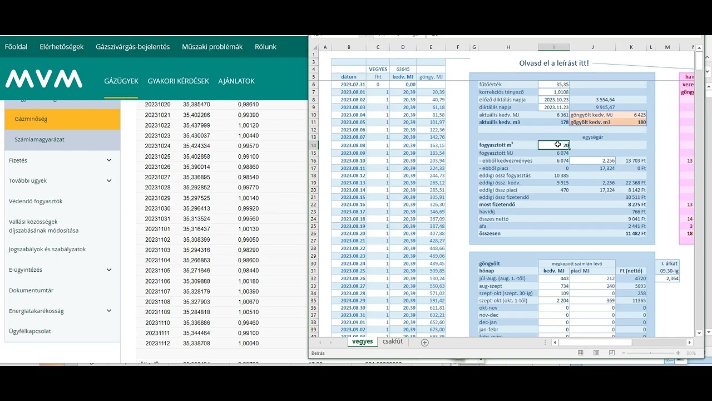
Task: Open the Elérhetőségek link
Action: tap(62, 47)
